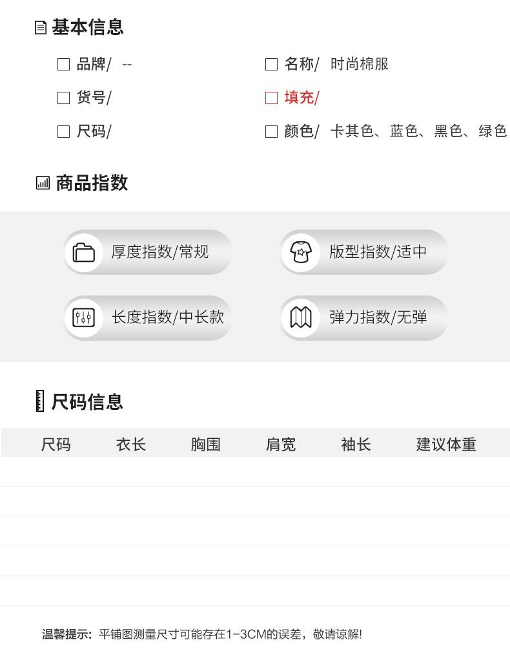
Task: Click the ruler icon next to 尺码信息
Action: (40, 401)
